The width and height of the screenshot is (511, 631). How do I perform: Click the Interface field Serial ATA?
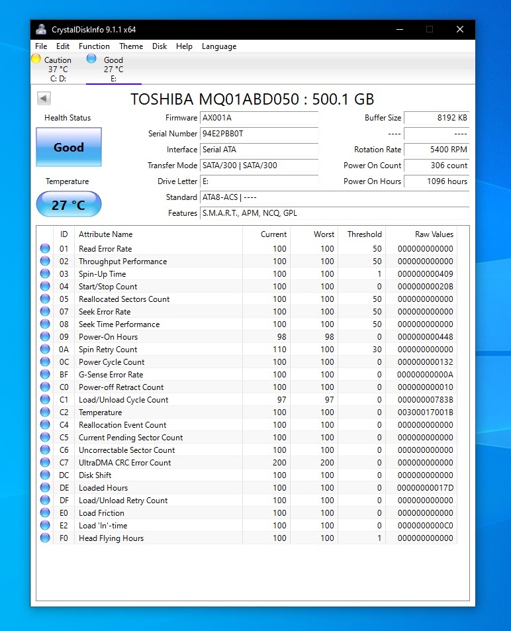[259, 150]
